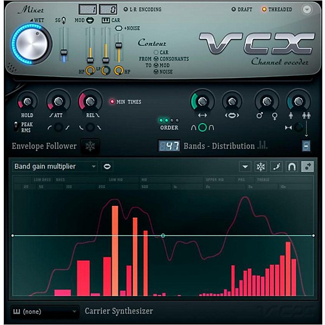Select the NOISE contour option
Image resolution: width=325 pixels, height=325 pixels.
(156, 72)
